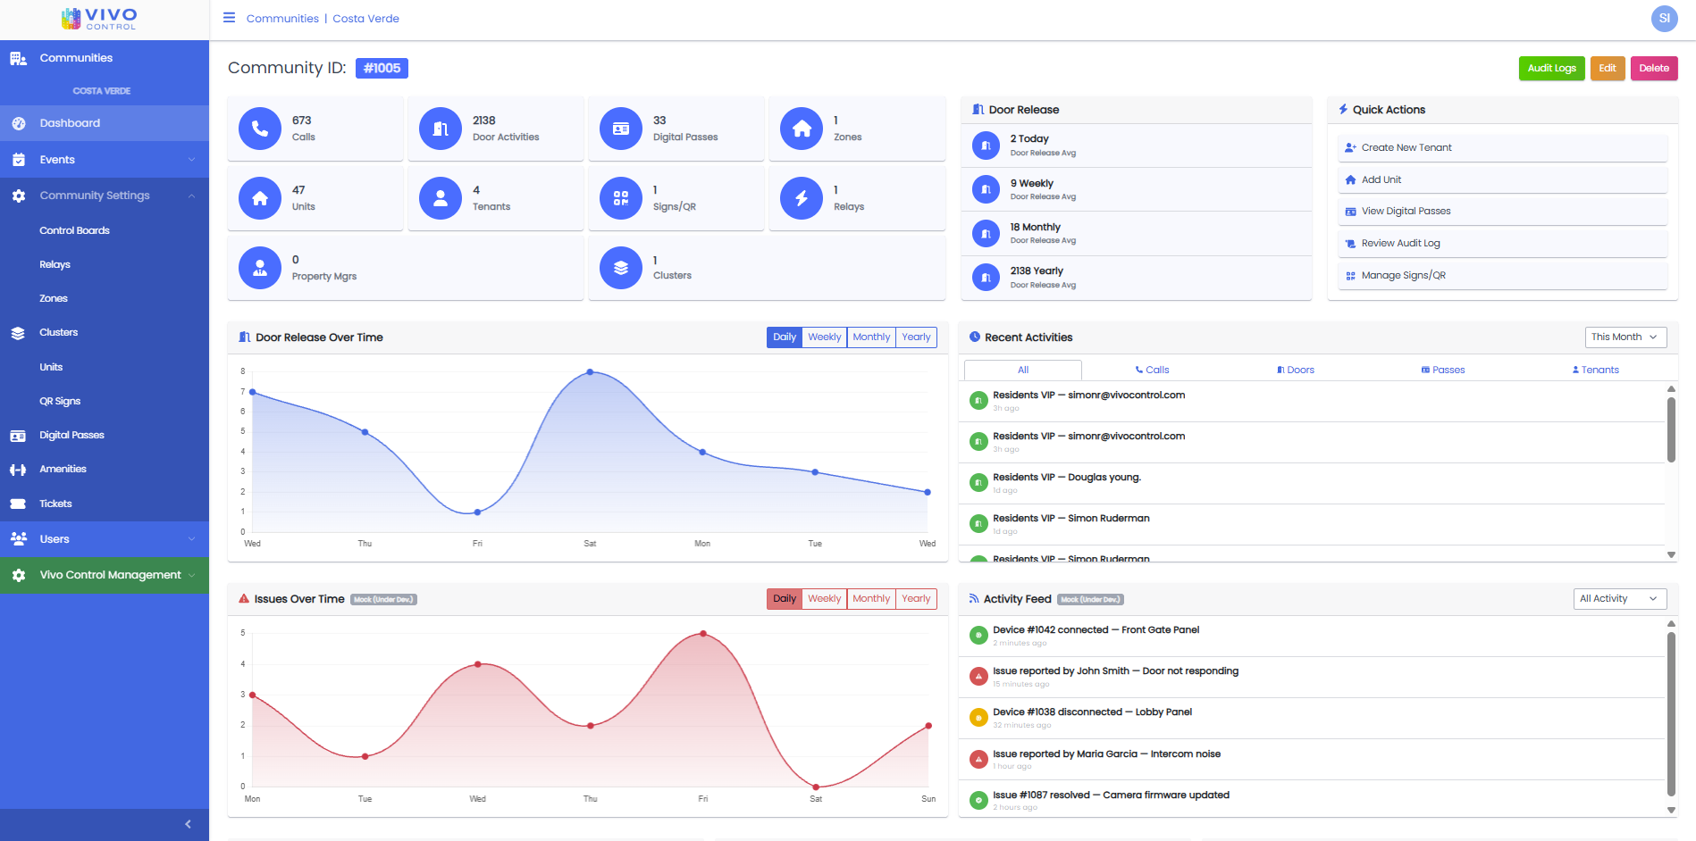Select Monthly in Issues Over Time chart
This screenshot has height=841, width=1696.
click(x=871, y=598)
